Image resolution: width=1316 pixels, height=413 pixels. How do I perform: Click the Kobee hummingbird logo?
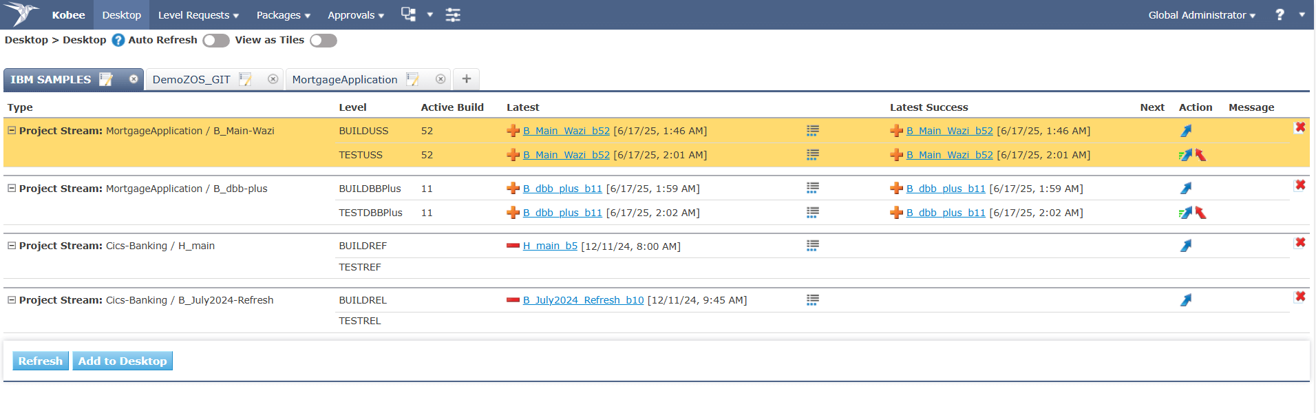(x=22, y=14)
